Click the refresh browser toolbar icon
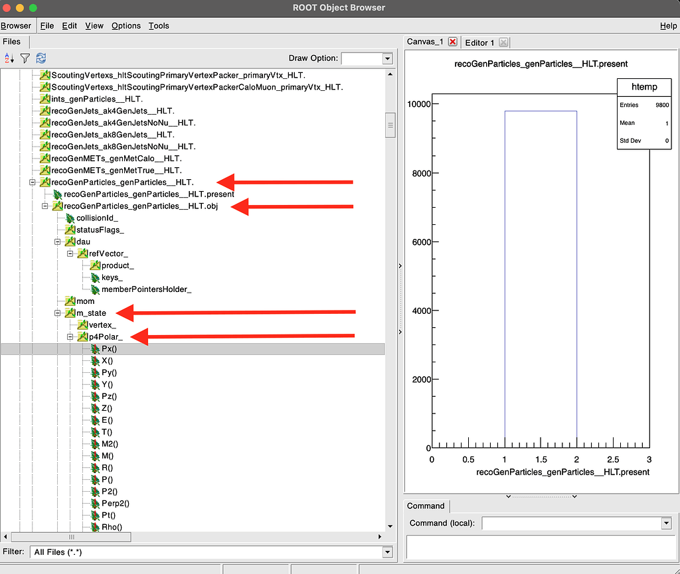This screenshot has height=574, width=680. [41, 58]
